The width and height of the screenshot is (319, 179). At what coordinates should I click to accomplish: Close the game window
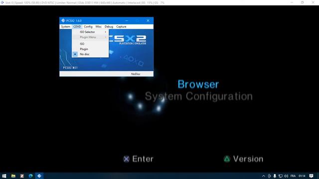click(x=313, y=2)
